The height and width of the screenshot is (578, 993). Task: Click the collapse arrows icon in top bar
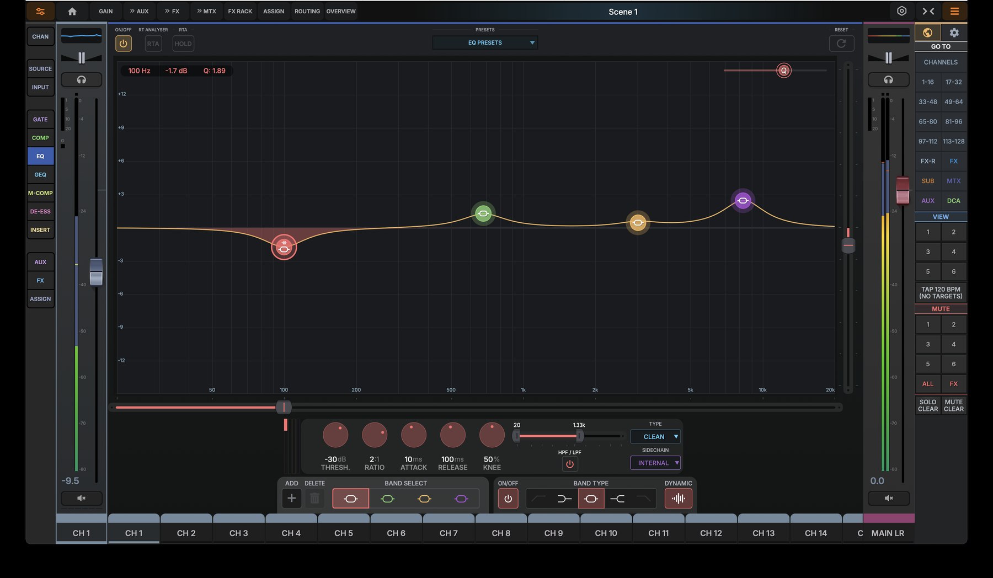click(x=928, y=11)
